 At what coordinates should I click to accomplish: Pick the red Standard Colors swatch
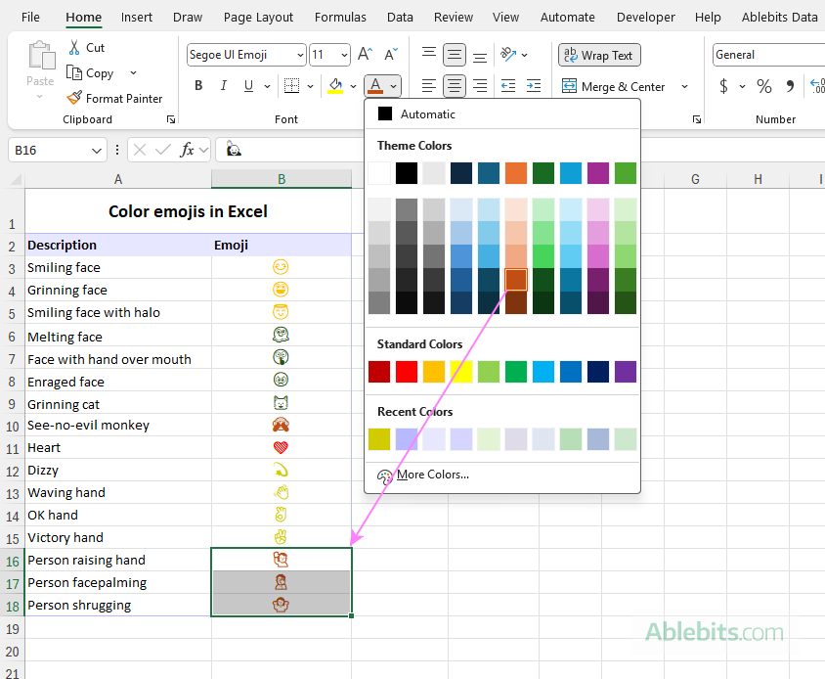[405, 372]
